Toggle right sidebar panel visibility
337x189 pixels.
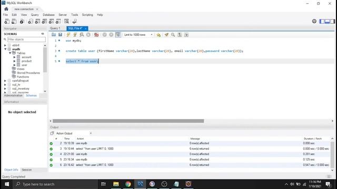[332, 21]
